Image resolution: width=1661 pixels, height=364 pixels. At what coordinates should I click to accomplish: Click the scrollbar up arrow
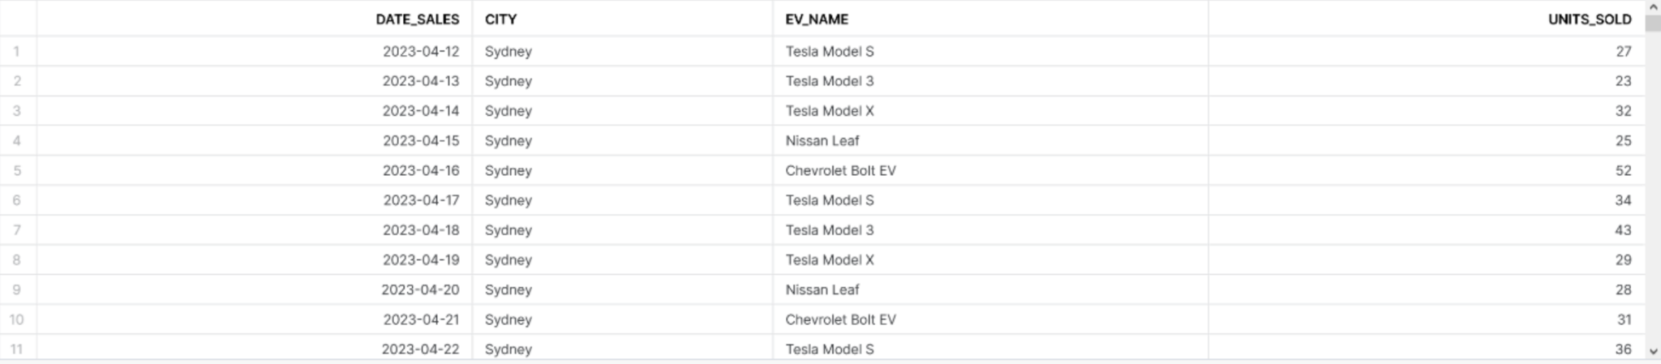[1654, 6]
